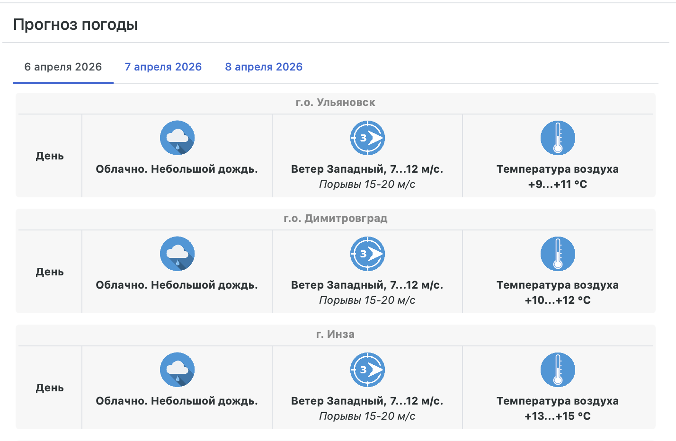This screenshot has height=441, width=676.
Task: Click the rain cloud icon for Димитровград
Action: (x=177, y=254)
